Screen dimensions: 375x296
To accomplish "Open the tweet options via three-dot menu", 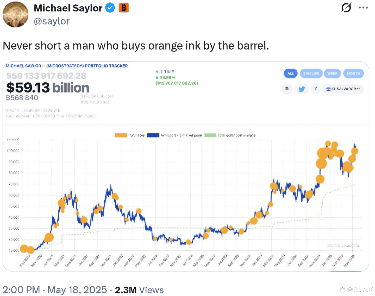I will pyautogui.click(x=364, y=8).
